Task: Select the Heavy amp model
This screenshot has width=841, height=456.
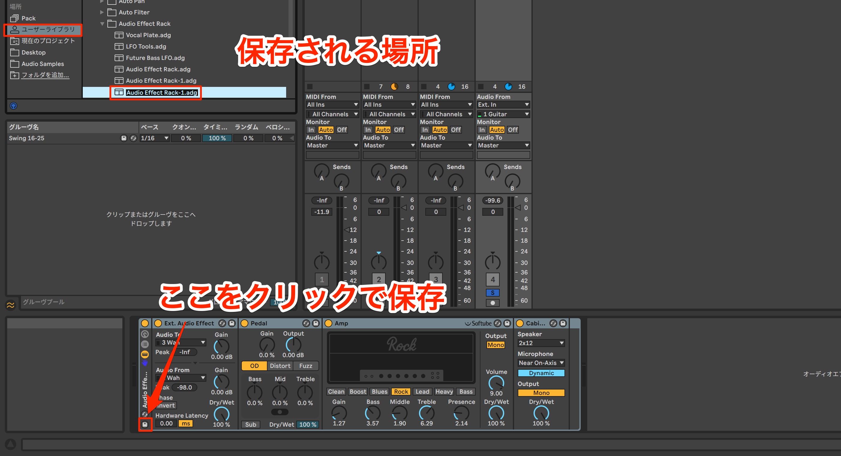Action: pyautogui.click(x=444, y=391)
